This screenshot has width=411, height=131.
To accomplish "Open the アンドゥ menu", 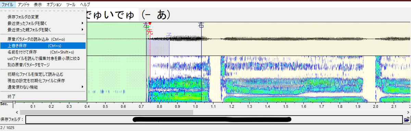I will pos(23,4).
